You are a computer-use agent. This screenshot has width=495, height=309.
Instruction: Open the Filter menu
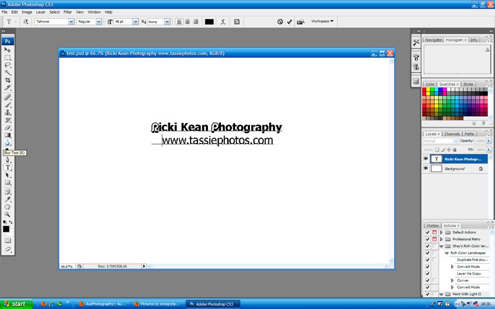67,12
